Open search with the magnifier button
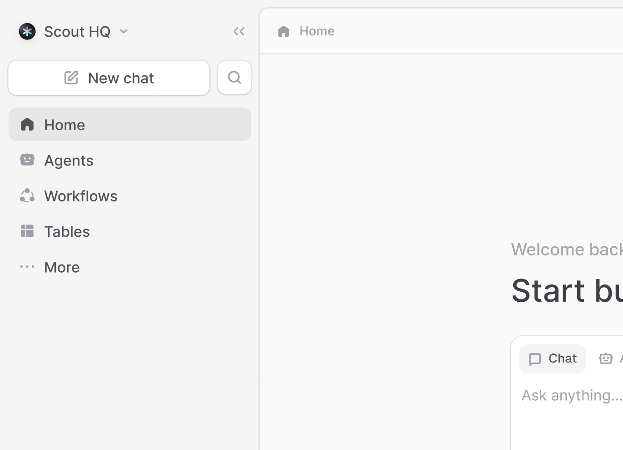This screenshot has width=623, height=450. pyautogui.click(x=234, y=78)
